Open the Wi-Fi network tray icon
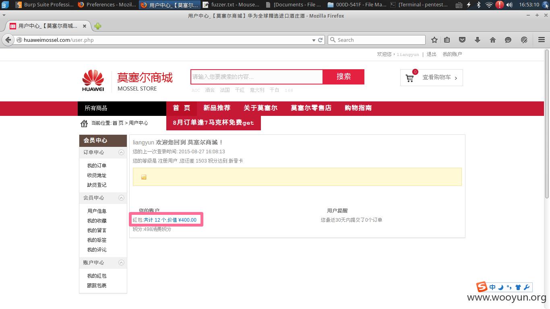 tap(489, 5)
